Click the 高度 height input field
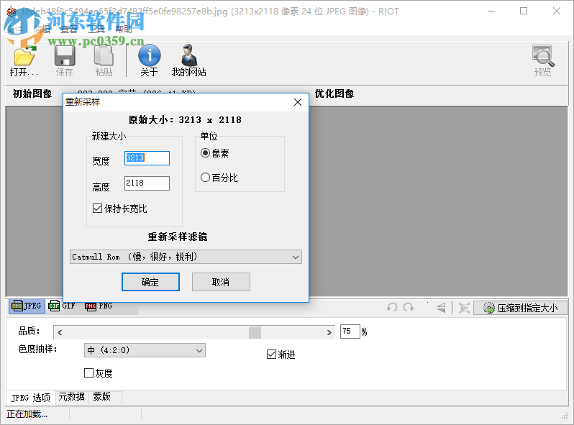This screenshot has height=425, width=574. (147, 183)
